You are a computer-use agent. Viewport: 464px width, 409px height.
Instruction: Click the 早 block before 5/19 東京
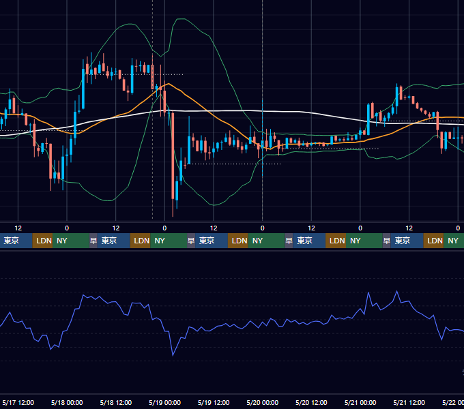pos(191,241)
